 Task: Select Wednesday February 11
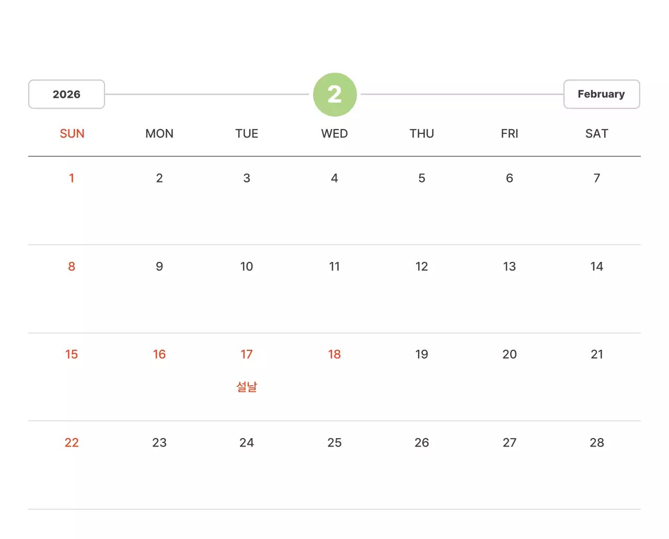coord(334,267)
